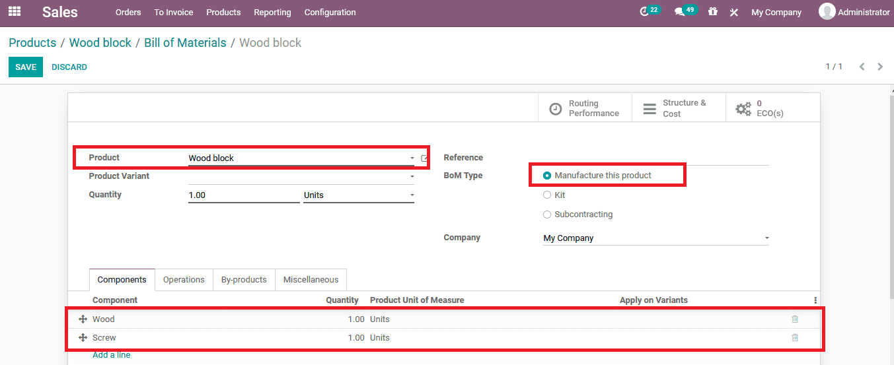Click the Structure & Cost bars icon
Viewport: 894px width, 365px height.
pos(650,108)
